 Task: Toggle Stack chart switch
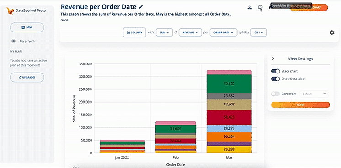click(275, 71)
